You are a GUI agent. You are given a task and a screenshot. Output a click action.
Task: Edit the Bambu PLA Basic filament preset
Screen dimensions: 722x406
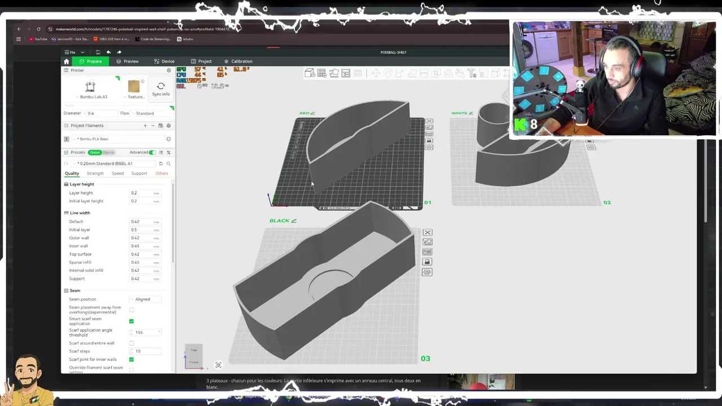point(168,139)
